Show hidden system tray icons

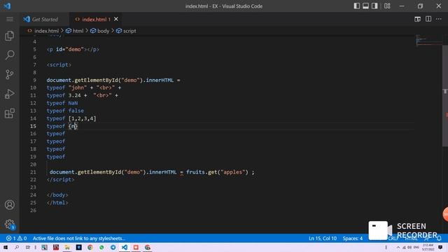(398, 247)
